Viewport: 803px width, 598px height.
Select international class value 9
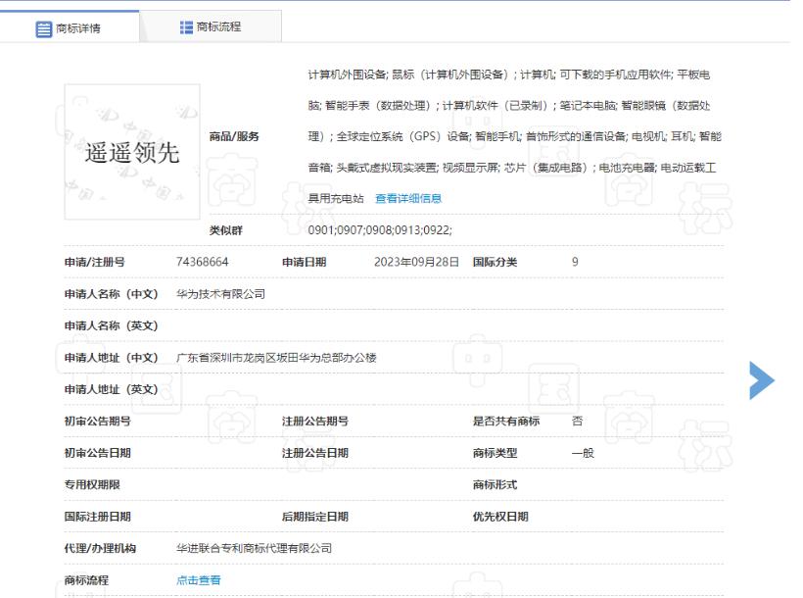(575, 262)
